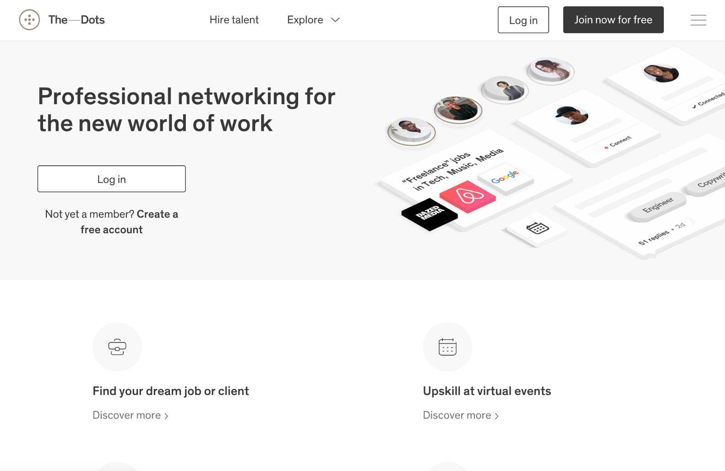The image size is (725, 471).
Task: Click Create a free account link
Action: point(129,222)
